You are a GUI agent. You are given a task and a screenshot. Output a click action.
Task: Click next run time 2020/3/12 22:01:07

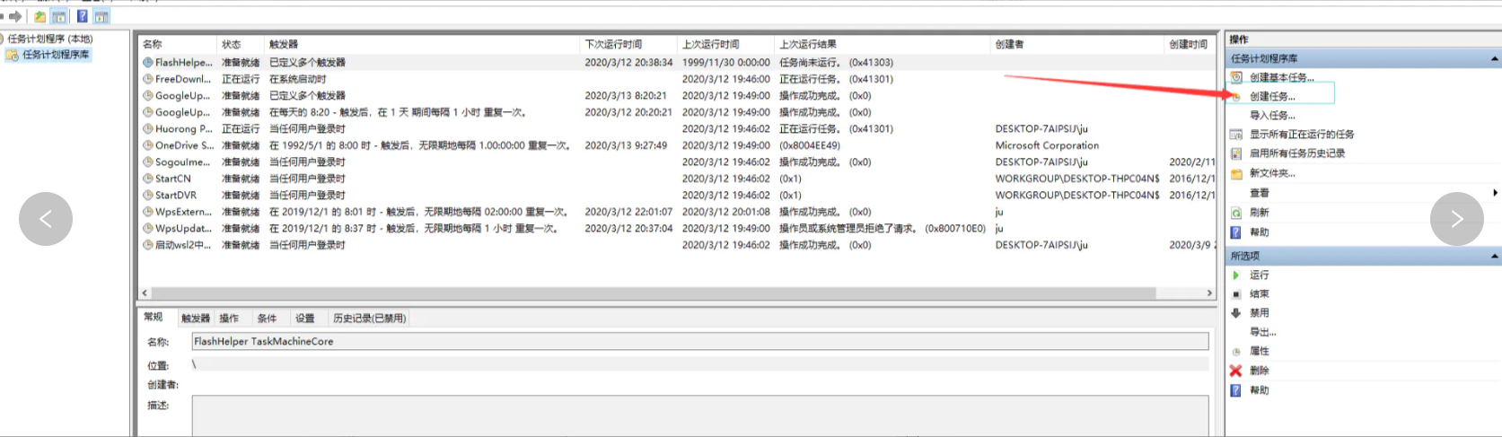628,212
